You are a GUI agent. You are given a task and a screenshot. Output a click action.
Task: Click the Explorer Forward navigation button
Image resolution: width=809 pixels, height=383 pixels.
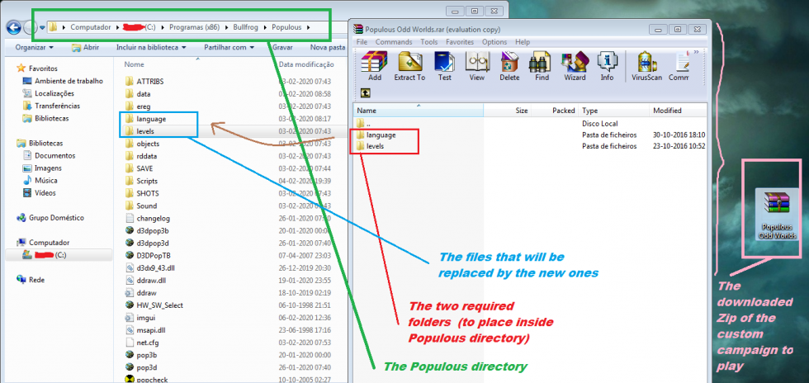click(30, 27)
